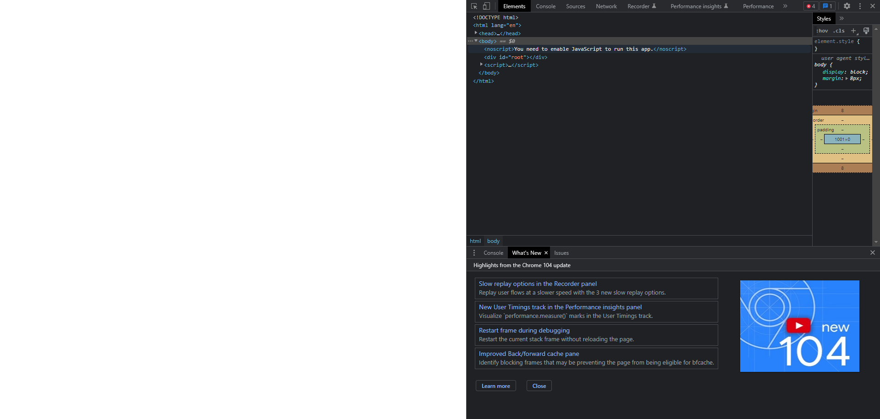Toggle the device toolbar emulation icon
880x419 pixels.
point(487,6)
